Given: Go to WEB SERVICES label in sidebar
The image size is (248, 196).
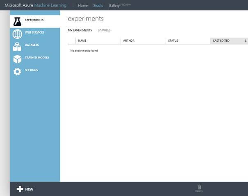Looking at the screenshot, I should (x=34, y=32).
